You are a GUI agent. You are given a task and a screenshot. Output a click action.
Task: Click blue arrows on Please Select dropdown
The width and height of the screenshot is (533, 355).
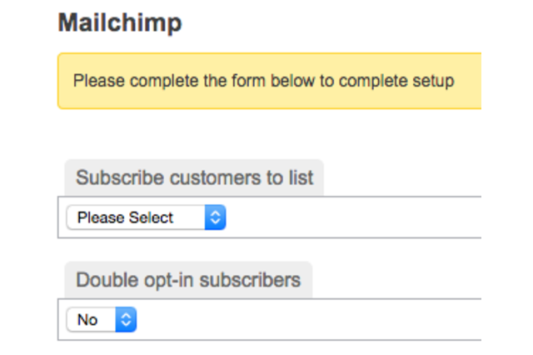point(215,217)
